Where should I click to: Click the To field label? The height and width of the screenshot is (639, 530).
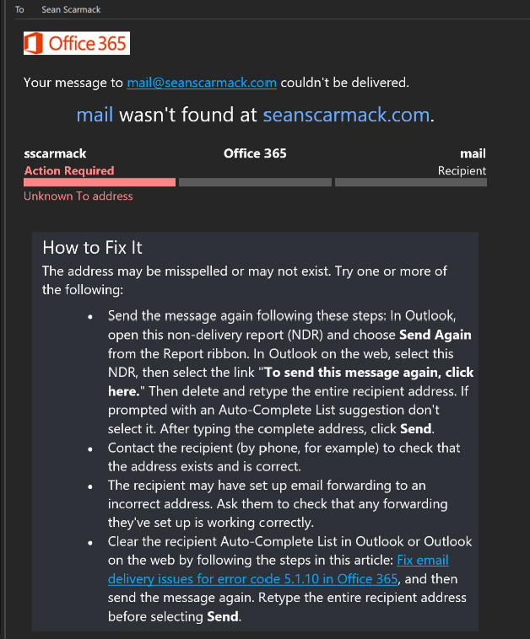point(19,10)
